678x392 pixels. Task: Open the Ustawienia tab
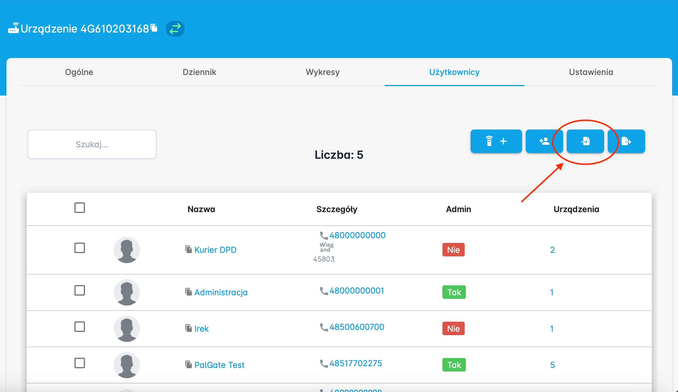(591, 72)
